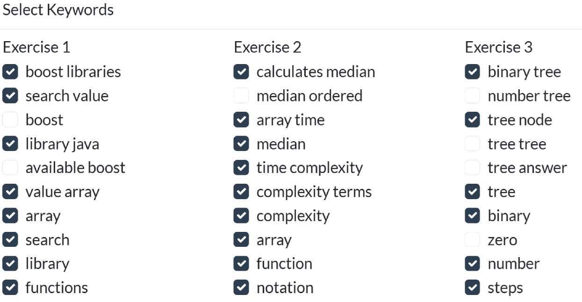Uncheck the 'steps' keyword
This screenshot has height=302, width=582.
tap(473, 288)
